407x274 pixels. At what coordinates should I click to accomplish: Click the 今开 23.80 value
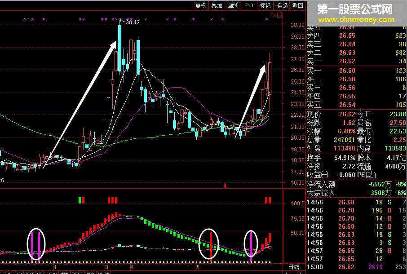pyautogui.click(x=398, y=114)
